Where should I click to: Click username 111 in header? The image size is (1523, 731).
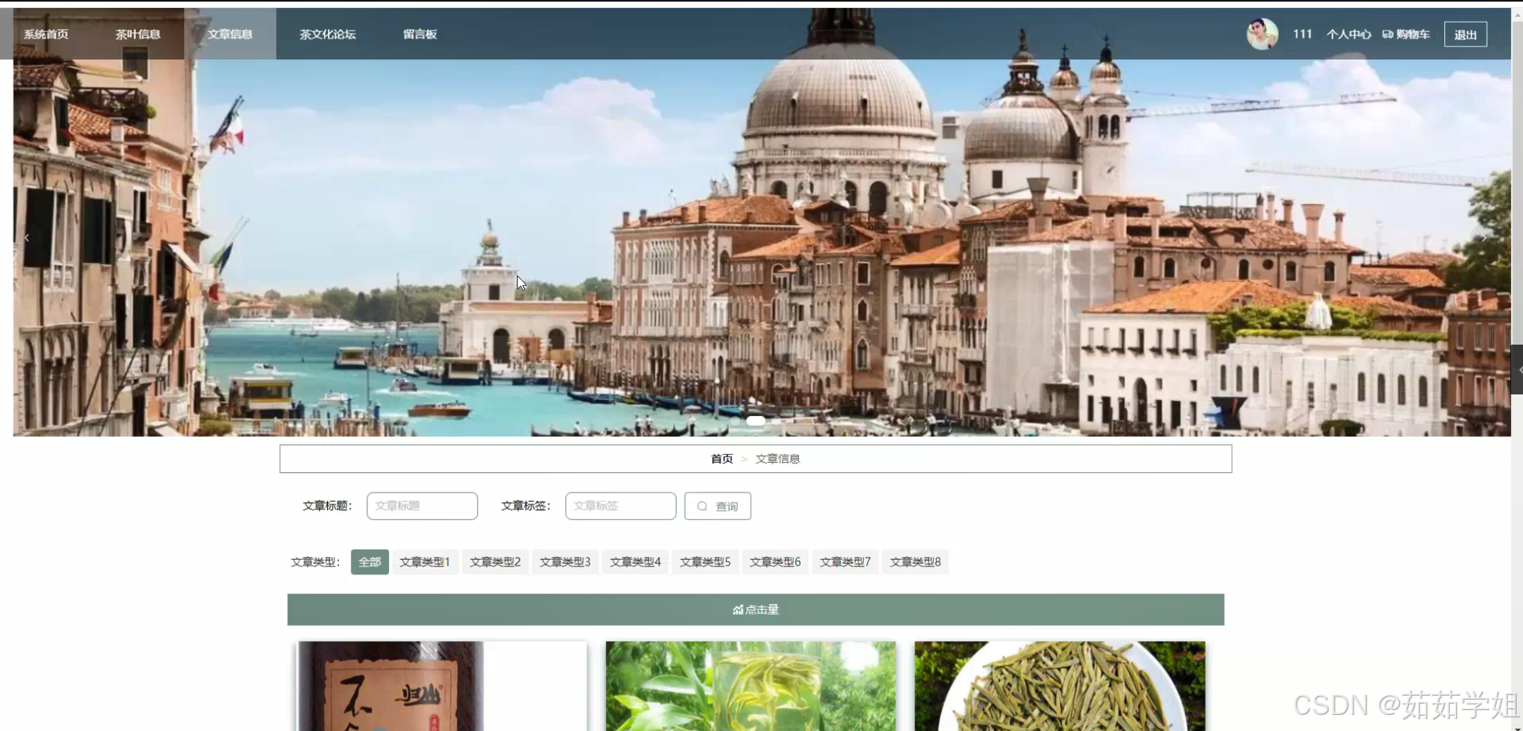tap(1302, 34)
